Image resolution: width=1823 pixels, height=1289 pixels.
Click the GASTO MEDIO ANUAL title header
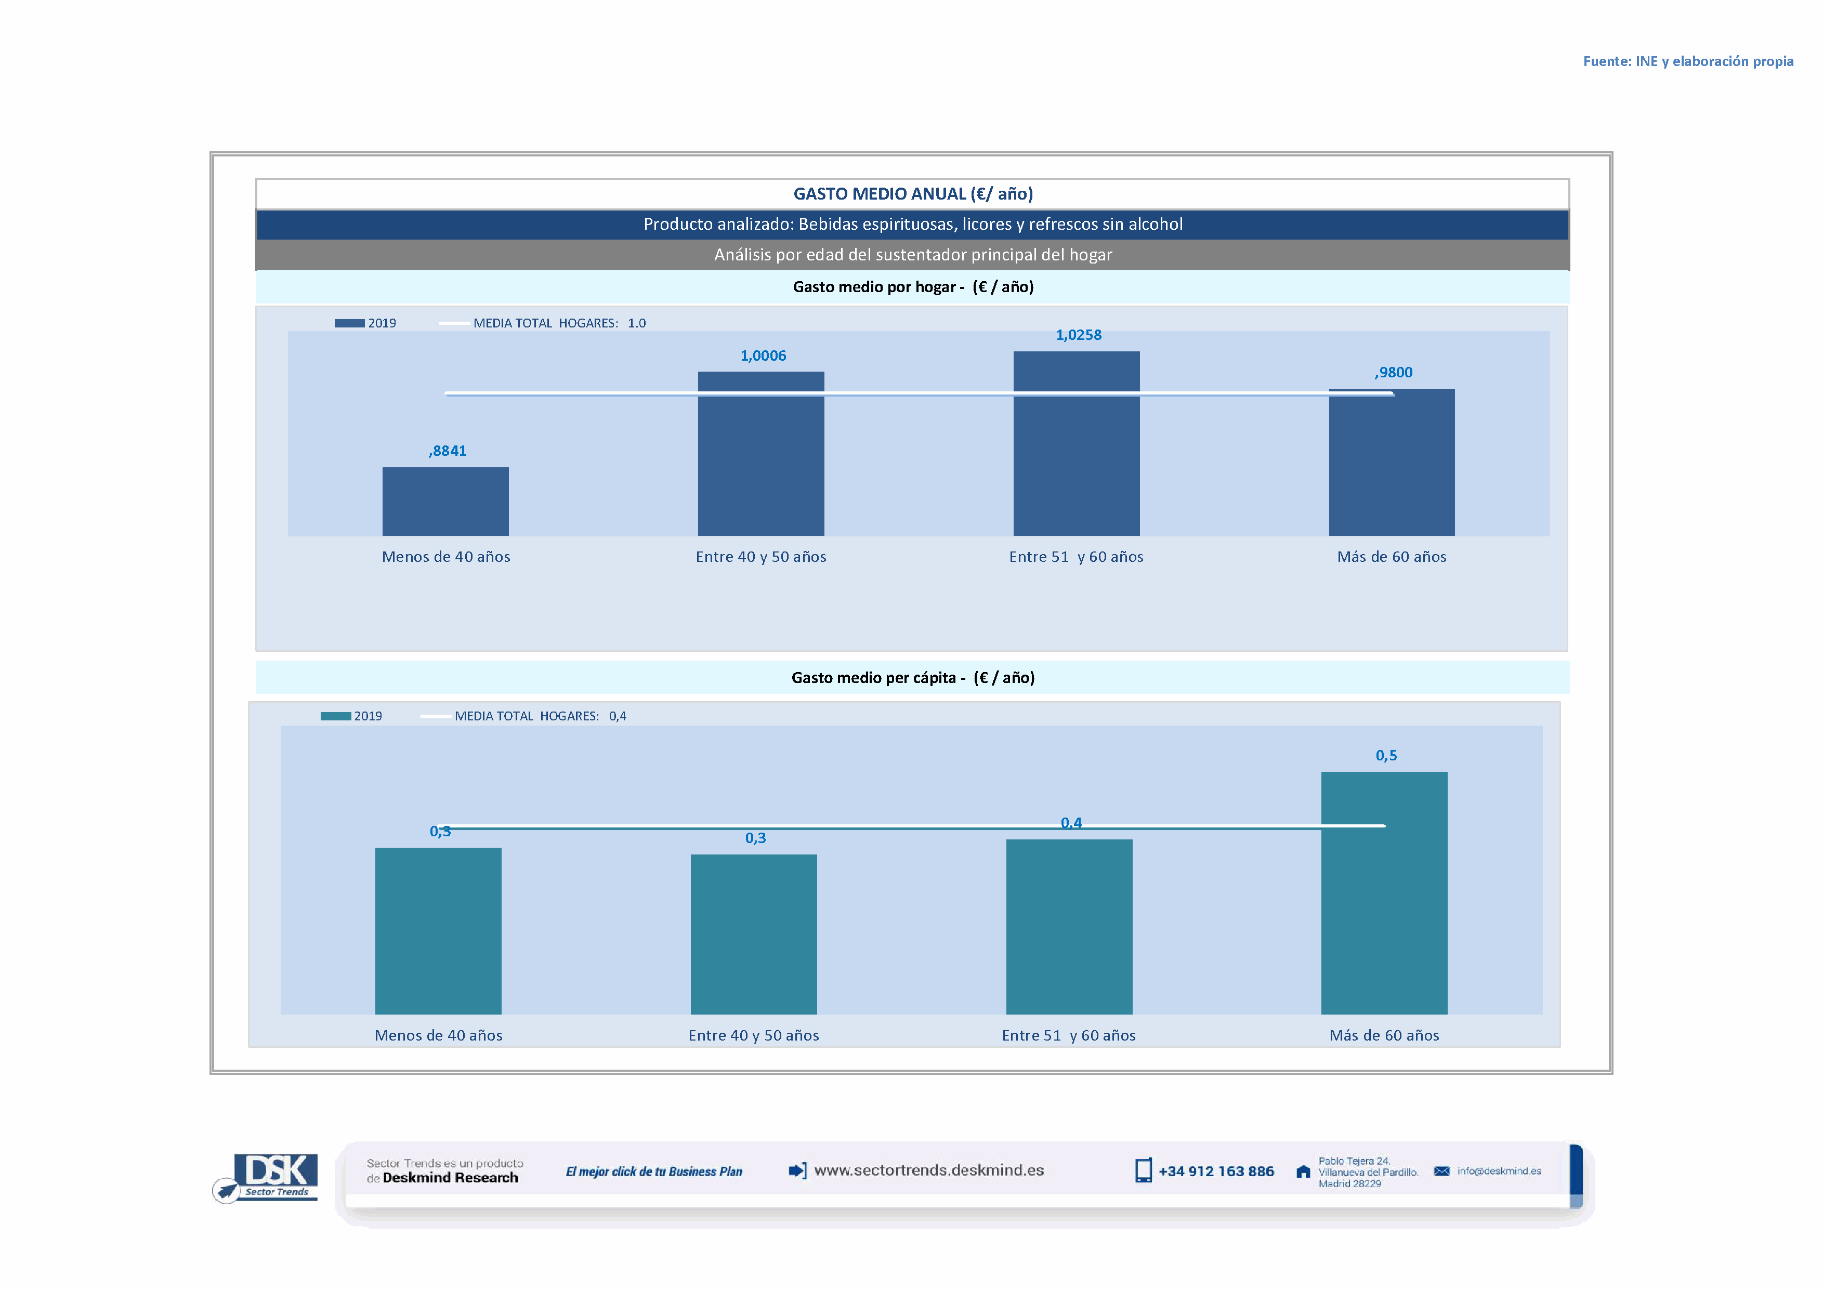[912, 194]
